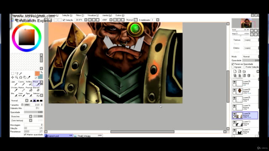269x151 pixels.
Task: Pick the flat rectangle brush edge shape
Action: (41, 101)
